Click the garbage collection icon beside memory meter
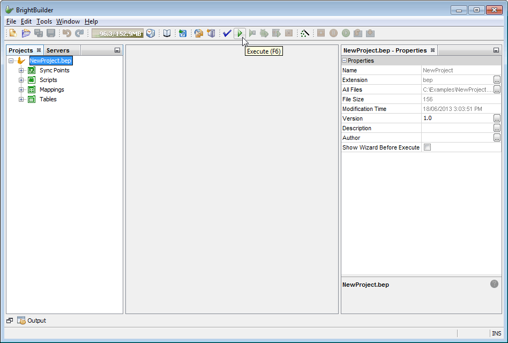 [x=151, y=33]
